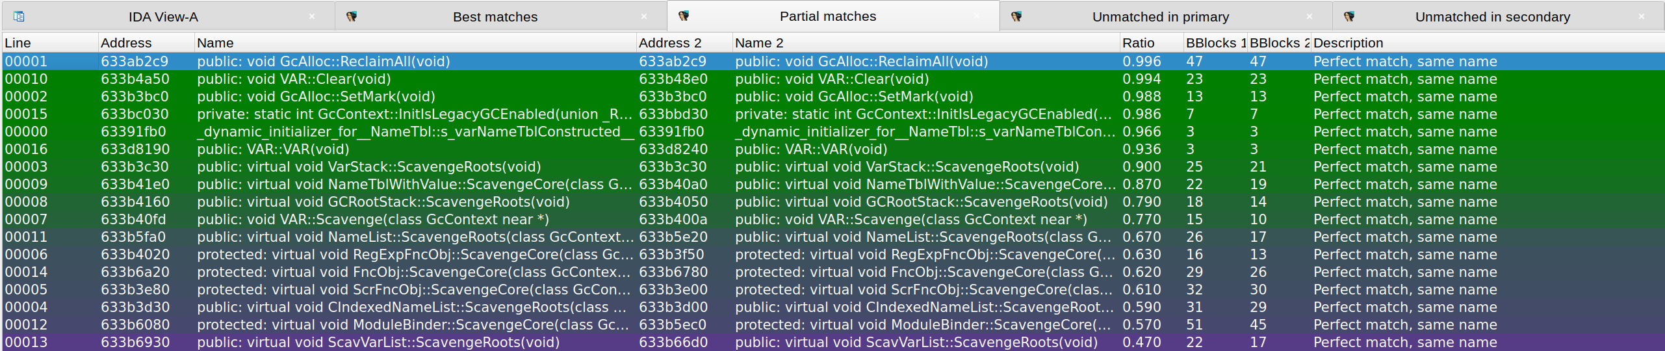Select the ModuleBinder::ScavengeCore row

pyautogui.click(x=413, y=325)
